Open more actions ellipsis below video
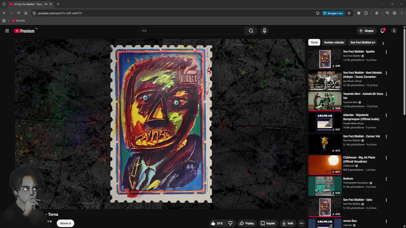The height and width of the screenshot is (228, 406). click(301, 223)
